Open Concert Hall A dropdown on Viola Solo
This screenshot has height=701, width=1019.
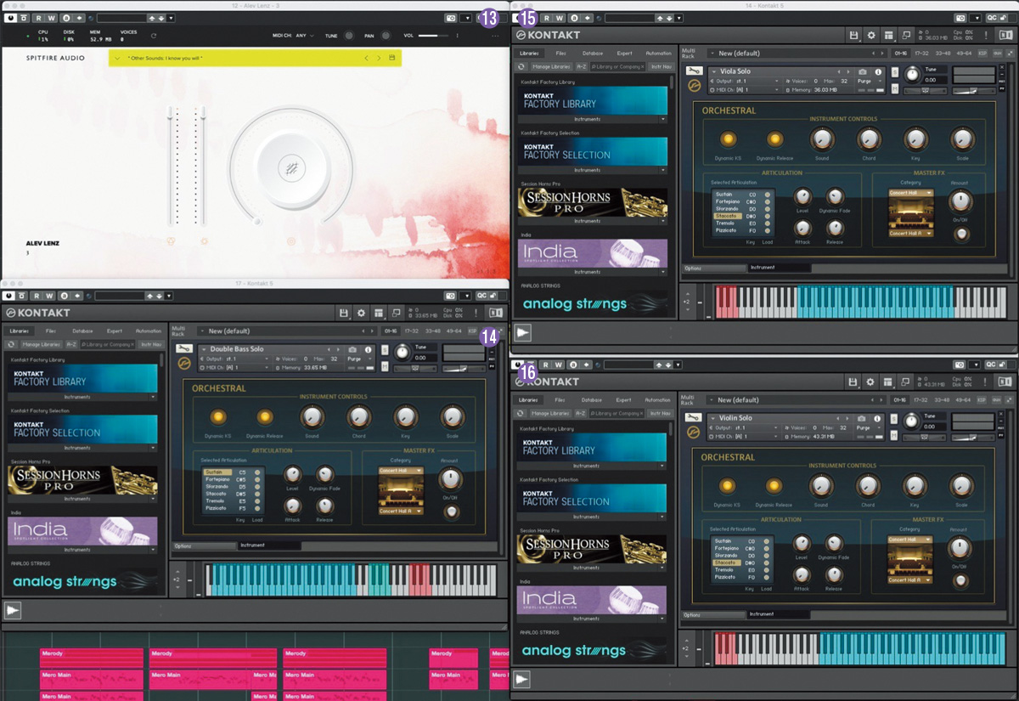point(910,233)
